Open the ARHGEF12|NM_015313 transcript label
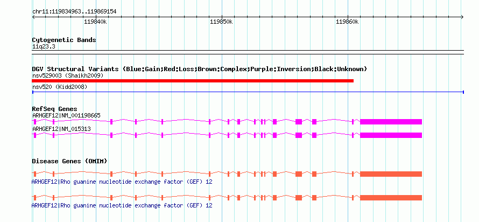Image resolution: width=479 pixels, height=222 pixels. [61, 129]
